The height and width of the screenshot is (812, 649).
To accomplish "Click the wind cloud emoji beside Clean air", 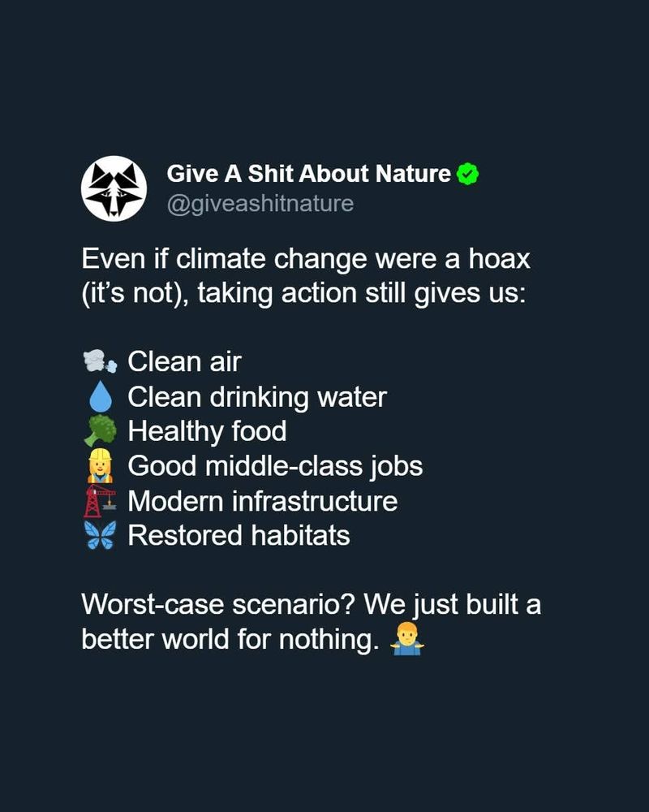I will (101, 361).
